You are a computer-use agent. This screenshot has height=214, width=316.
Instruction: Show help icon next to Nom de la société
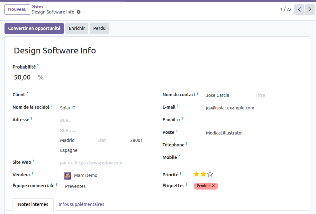click(52, 106)
